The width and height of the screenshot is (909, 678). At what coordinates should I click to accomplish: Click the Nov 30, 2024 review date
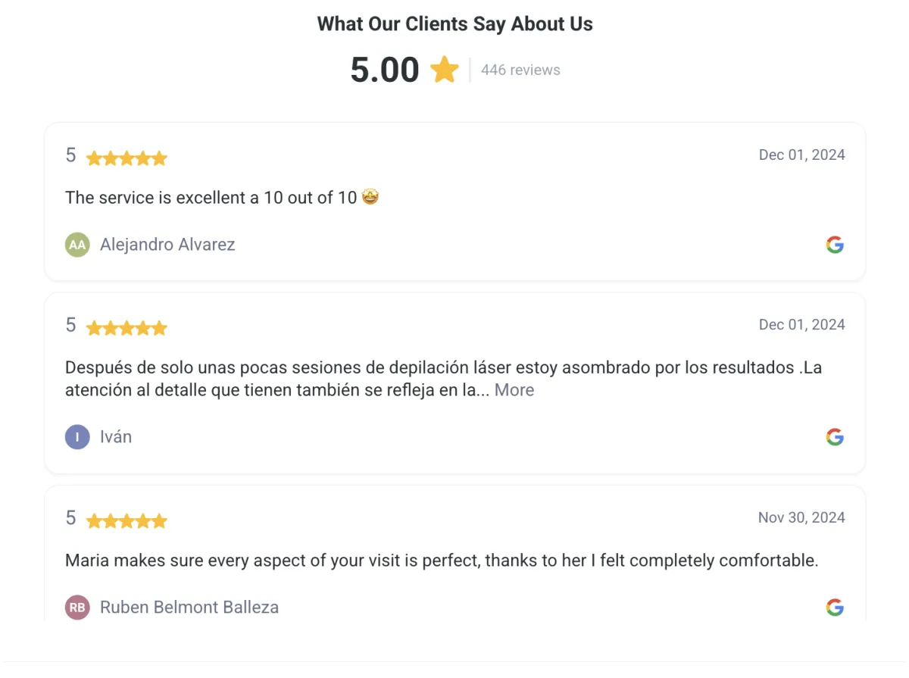click(x=801, y=517)
